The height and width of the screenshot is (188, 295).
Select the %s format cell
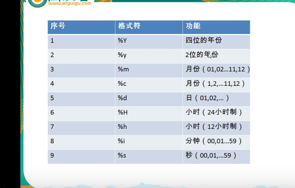149,157
